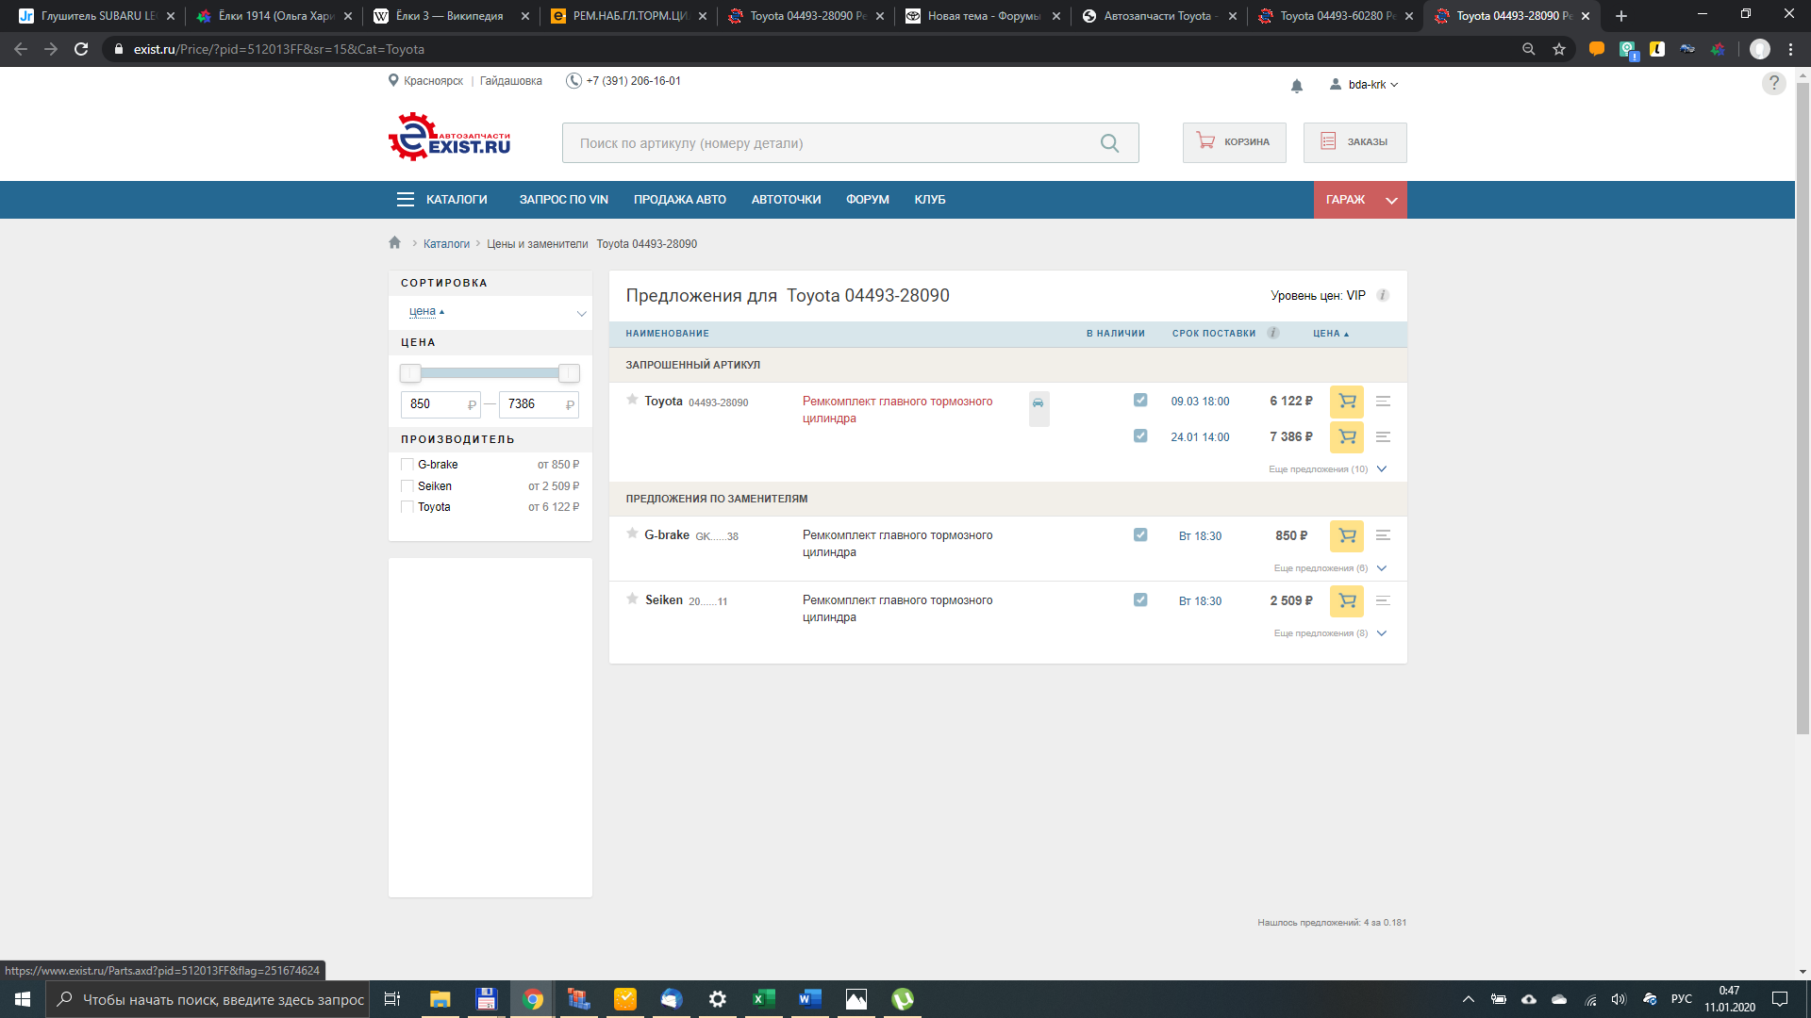Expand more Seiken offers (8)
1811x1018 pixels.
[x=1330, y=633]
